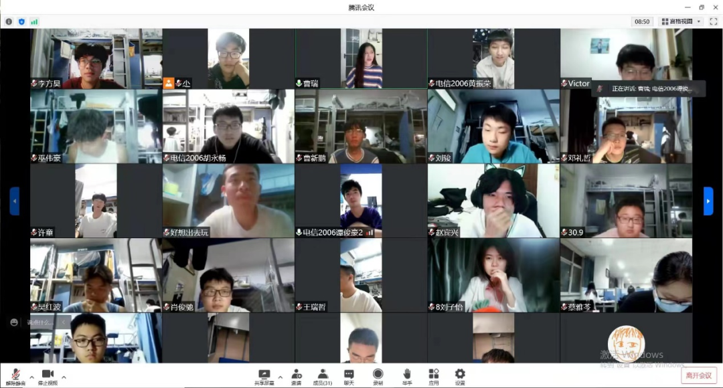
Task: Click muted mic icon beside 肖俊驰
Action: pos(167,307)
